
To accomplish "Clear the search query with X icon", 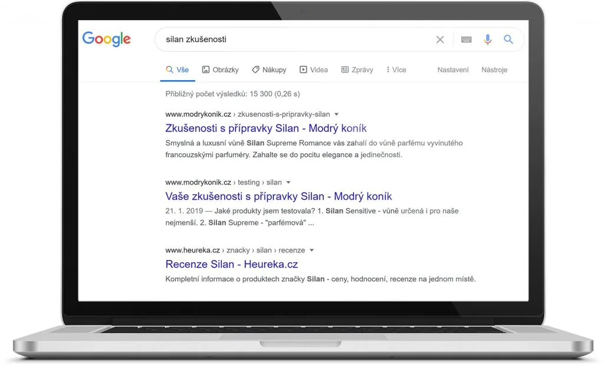I will (440, 40).
